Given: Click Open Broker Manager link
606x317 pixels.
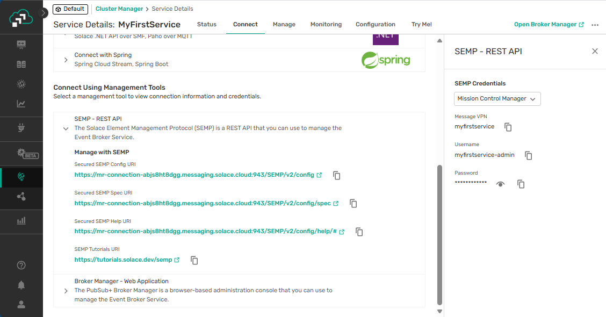Looking at the screenshot, I should [x=549, y=24].
